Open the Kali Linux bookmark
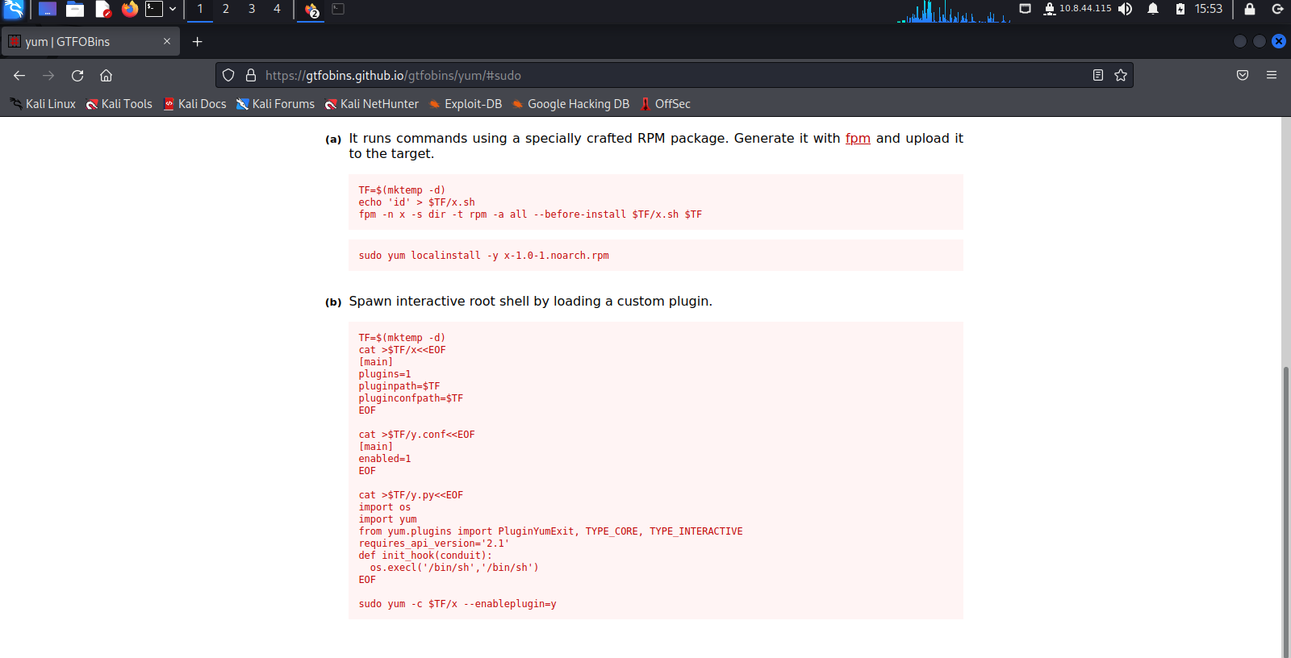The width and height of the screenshot is (1291, 658). (x=43, y=104)
